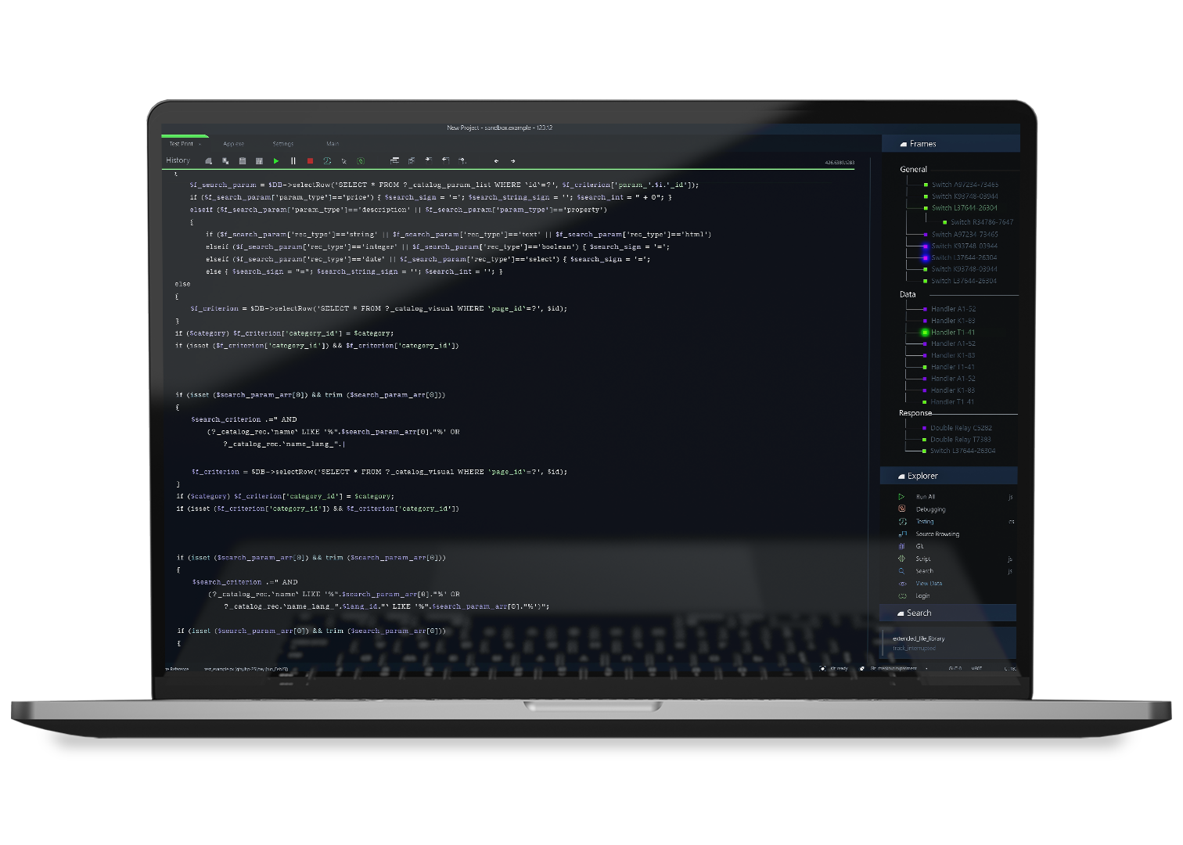The height and width of the screenshot is (845, 1183).
Task: Close the Test Print tab
Action: 200,144
